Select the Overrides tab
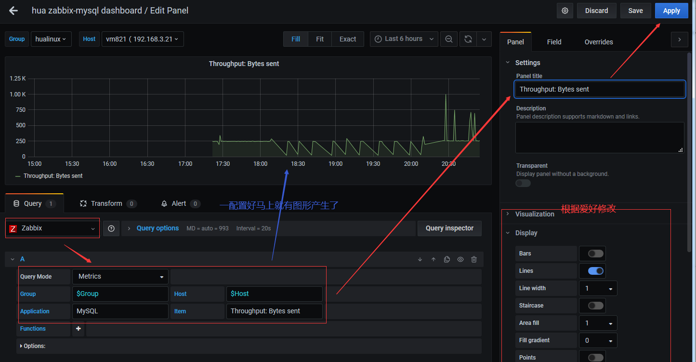This screenshot has height=362, width=696. click(599, 42)
